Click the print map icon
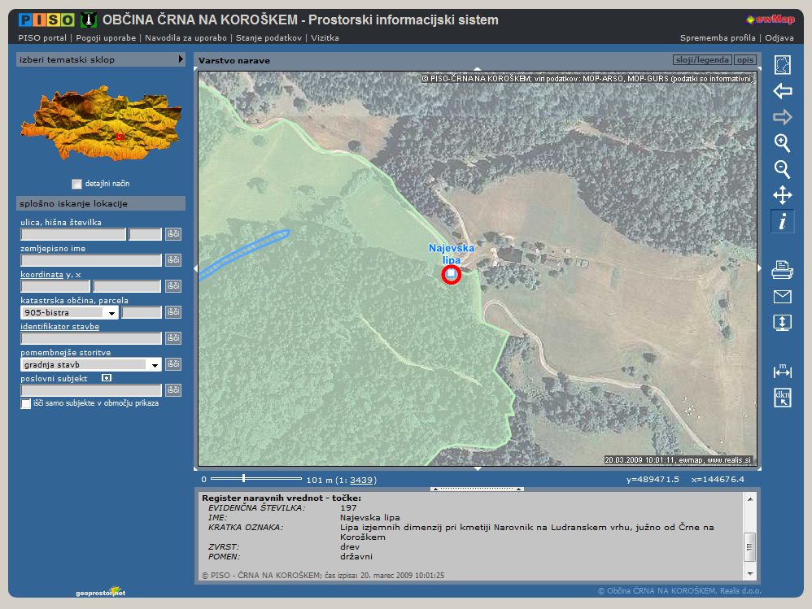The image size is (812, 609). click(x=782, y=270)
